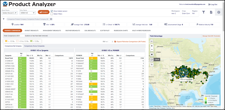The height and width of the screenshot is (110, 225).
Task: Click the map reset undo arrow icon
Action: click(152, 65)
